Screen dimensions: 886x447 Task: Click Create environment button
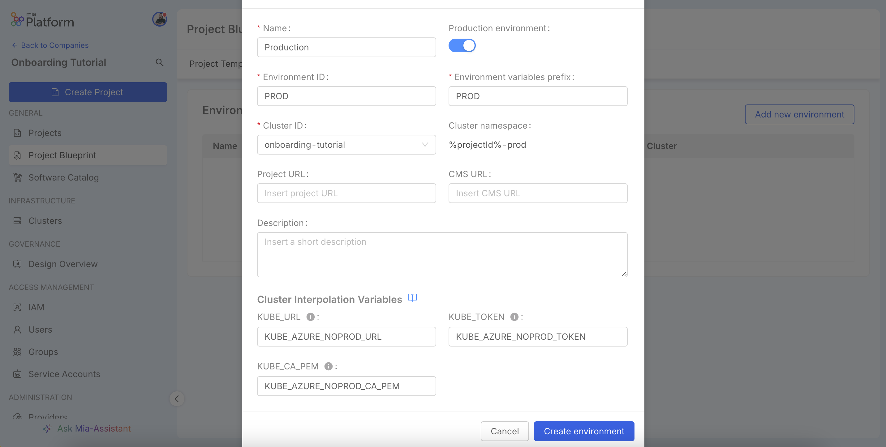coord(584,431)
